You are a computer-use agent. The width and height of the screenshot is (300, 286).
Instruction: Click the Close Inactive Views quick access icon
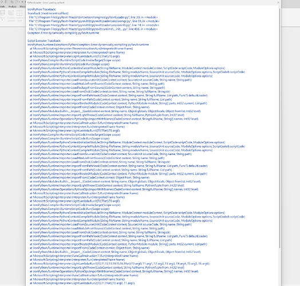point(12,2)
